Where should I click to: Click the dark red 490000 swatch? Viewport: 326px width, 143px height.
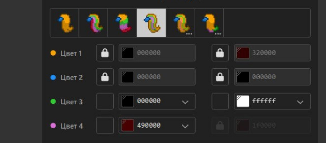coord(128,125)
